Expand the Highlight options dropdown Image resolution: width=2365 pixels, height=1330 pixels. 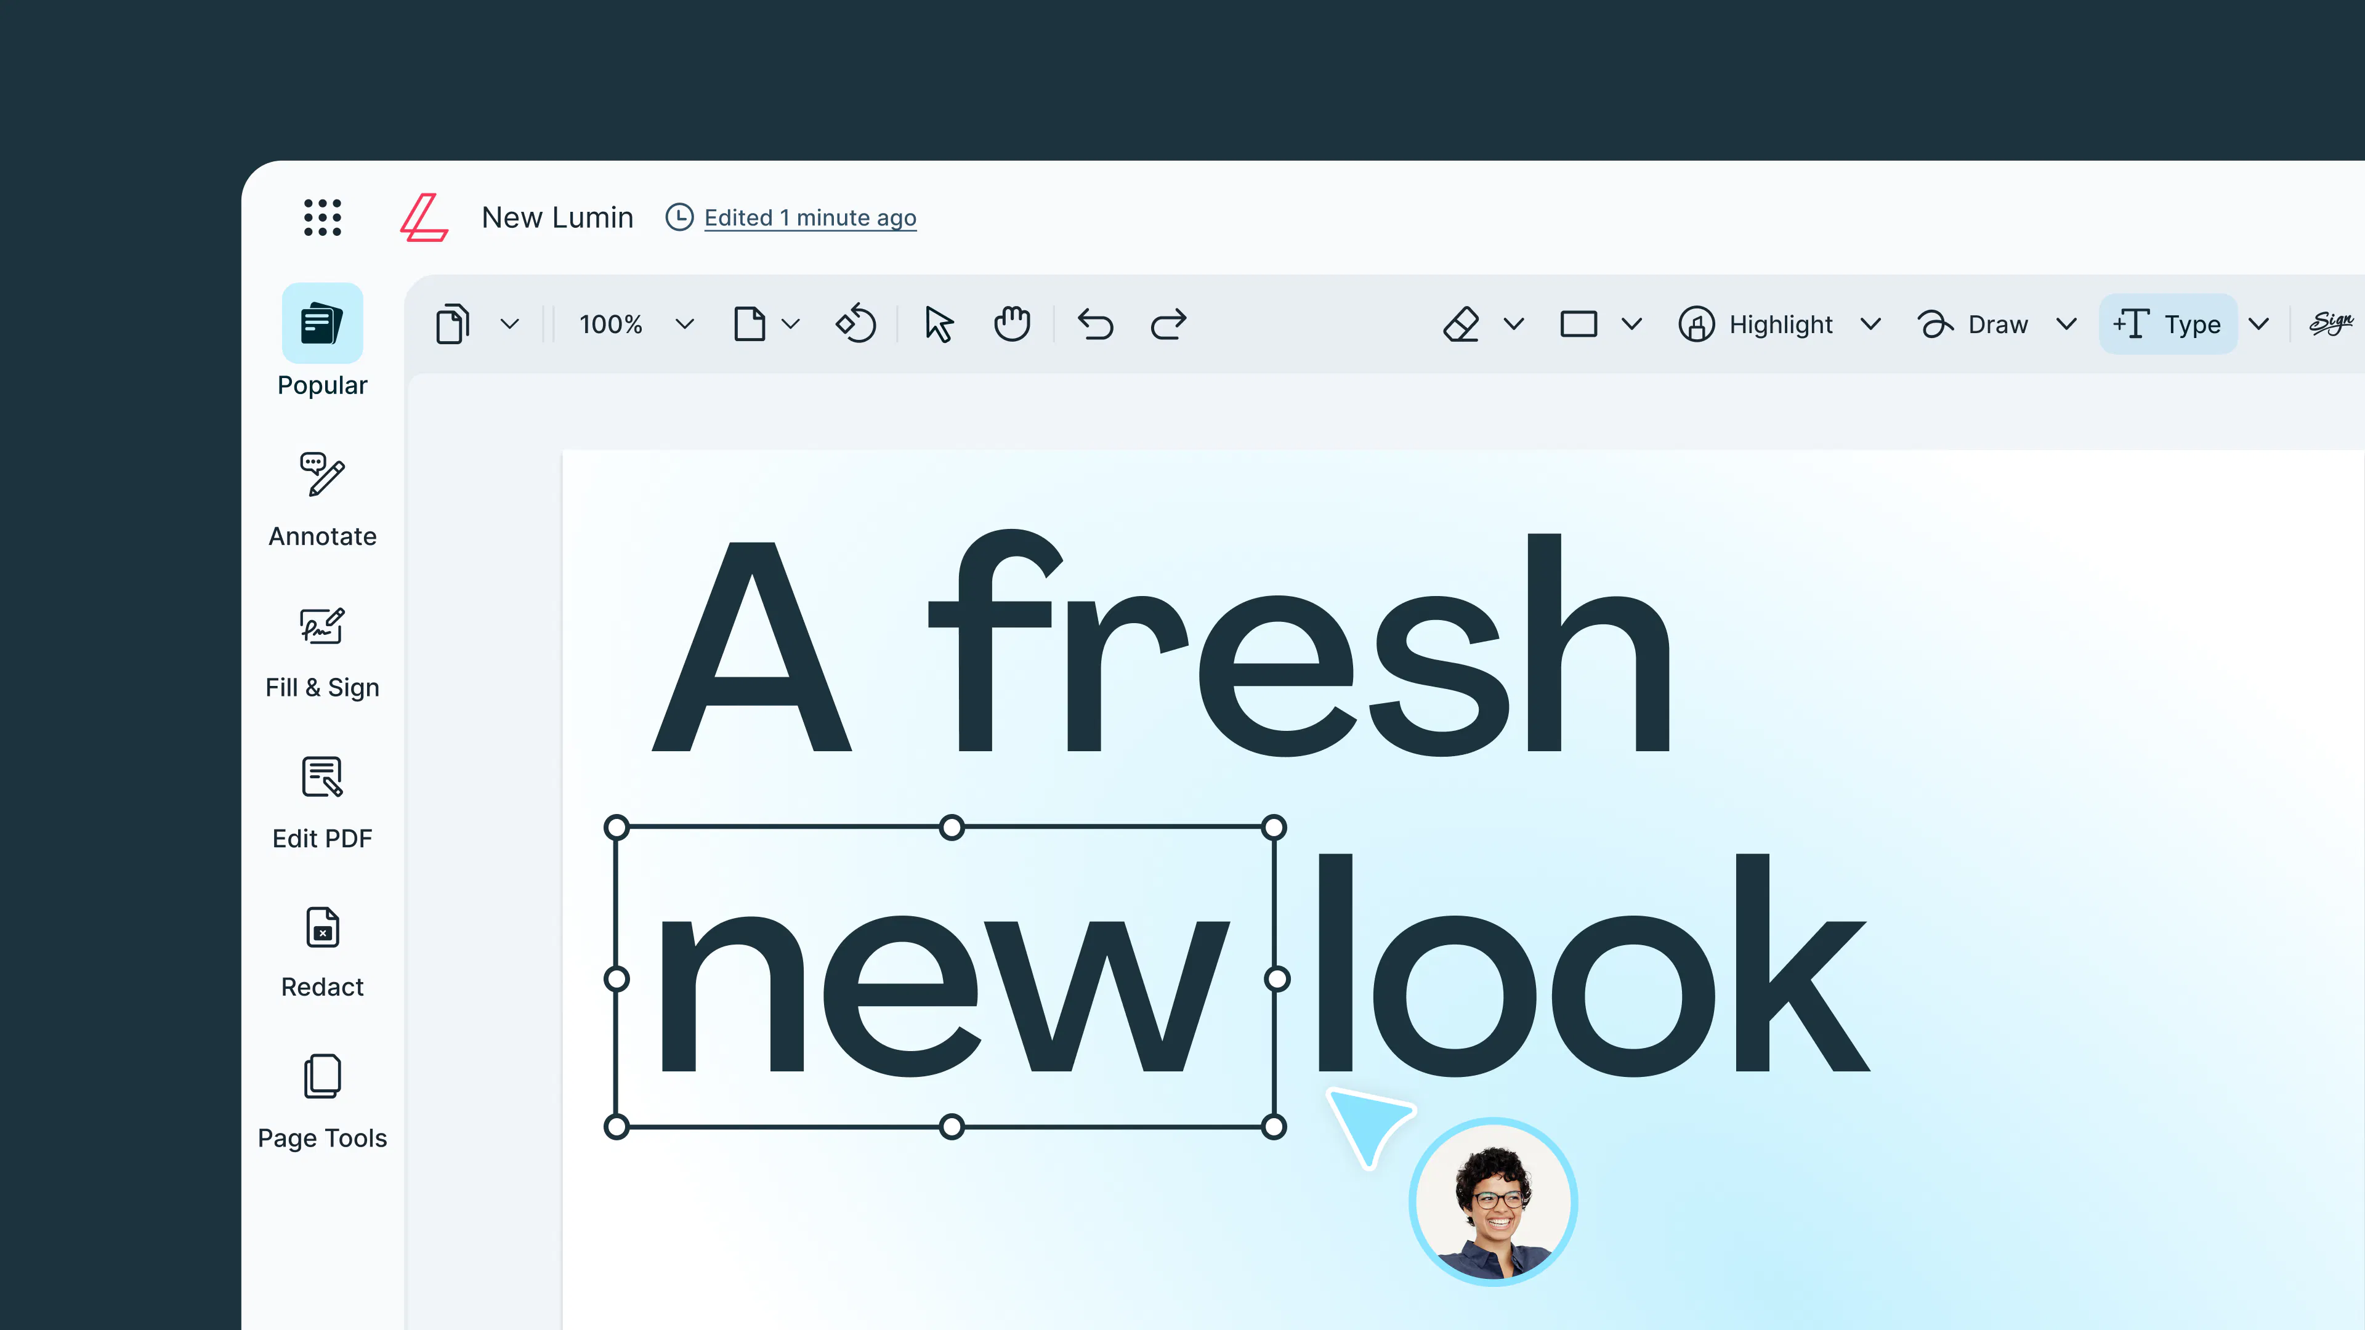coord(1870,324)
